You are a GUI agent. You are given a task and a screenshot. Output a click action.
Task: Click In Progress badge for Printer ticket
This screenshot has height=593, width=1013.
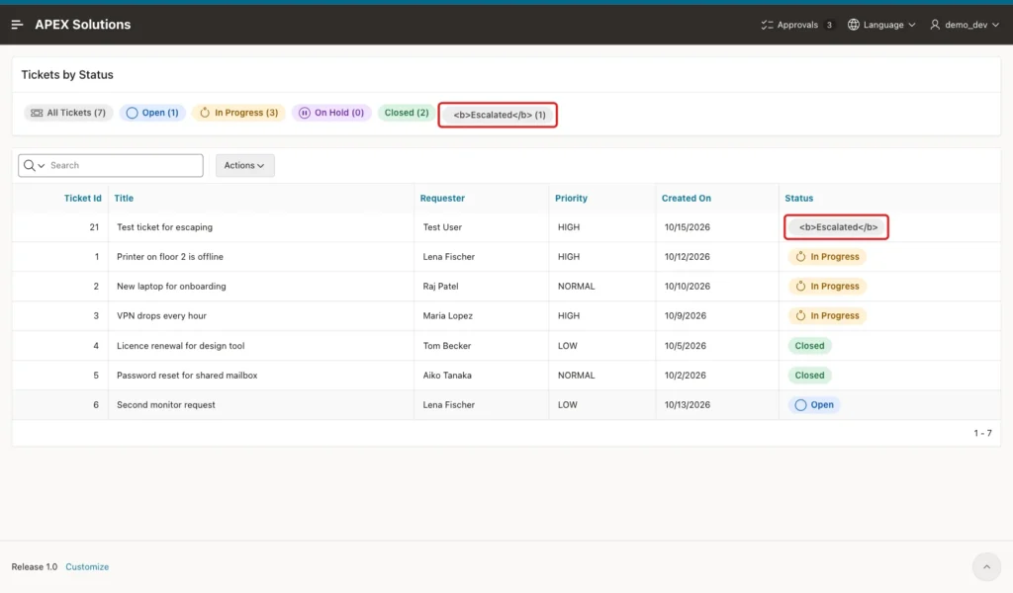[827, 257]
